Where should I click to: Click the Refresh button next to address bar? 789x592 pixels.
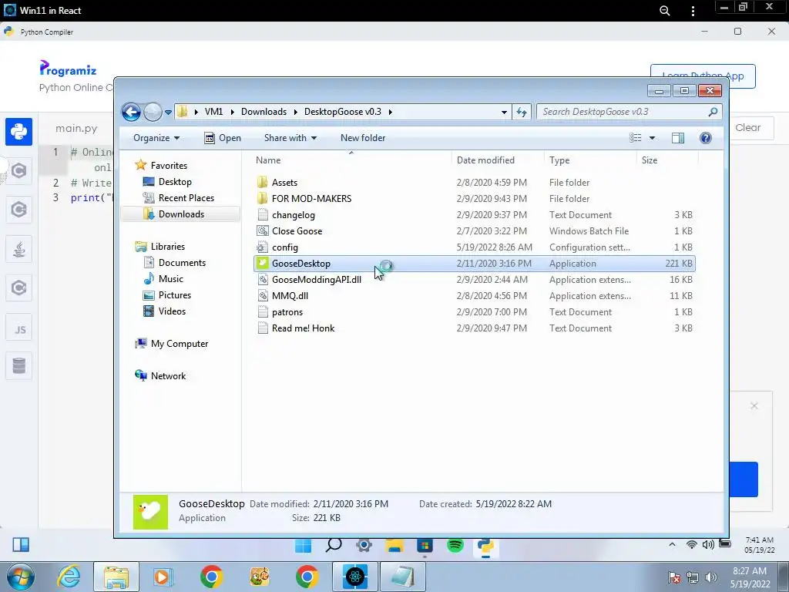coord(522,112)
